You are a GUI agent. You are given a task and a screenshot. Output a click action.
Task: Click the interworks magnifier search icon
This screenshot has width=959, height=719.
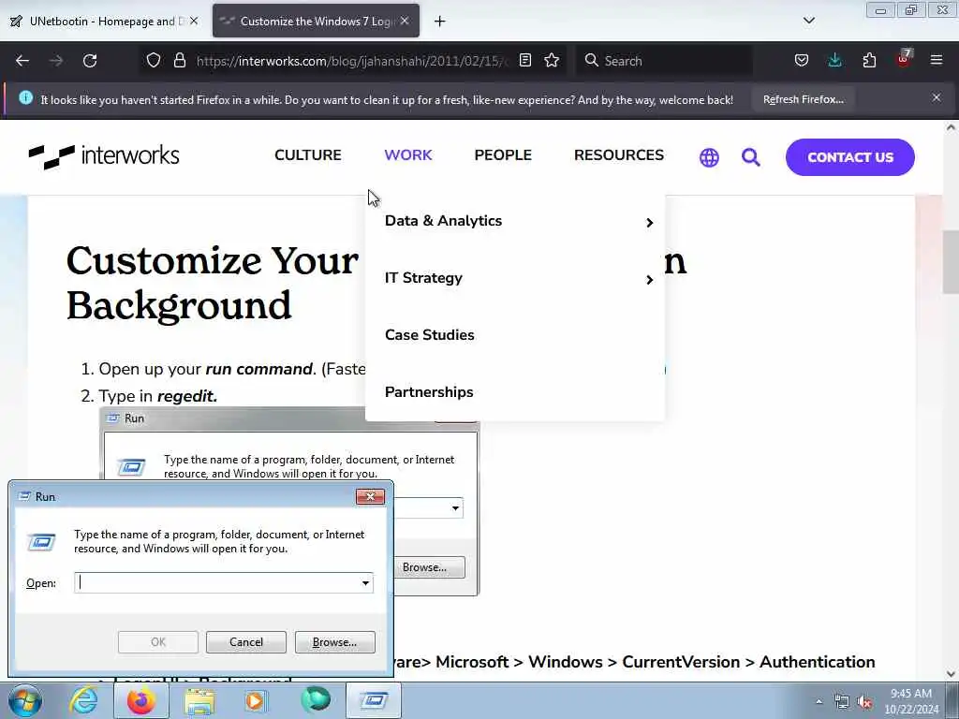tap(750, 157)
